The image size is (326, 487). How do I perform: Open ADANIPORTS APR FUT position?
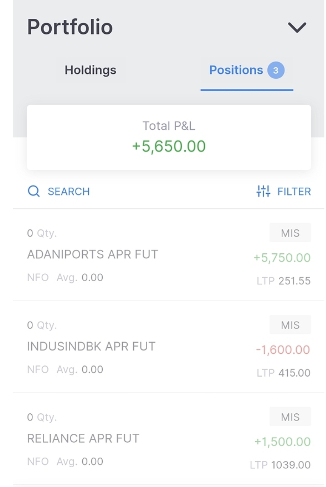point(93,254)
